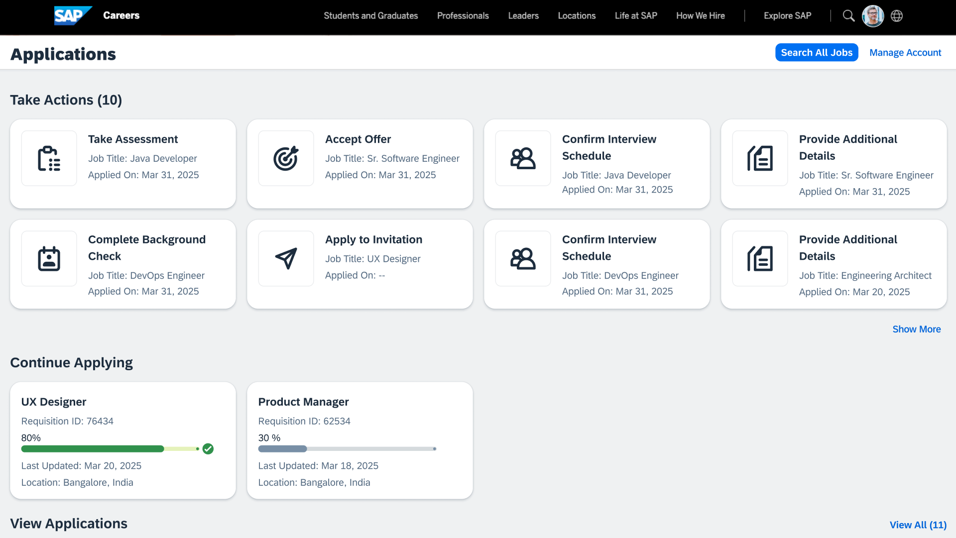
Task: Click the Complete Background Check calendar icon
Action: pos(49,258)
